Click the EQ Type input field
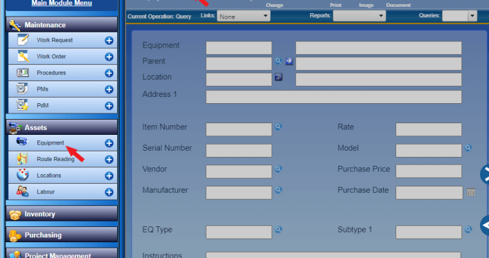Image resolution: width=489 pixels, height=258 pixels. coord(239,233)
